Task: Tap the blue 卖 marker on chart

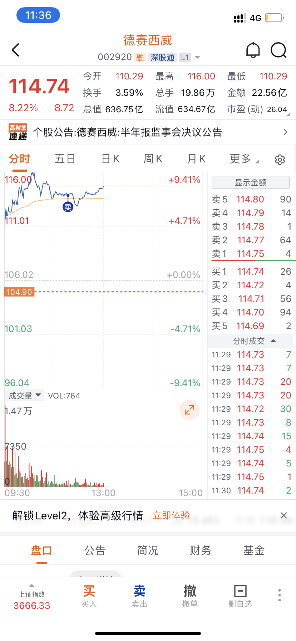Action: coord(68,206)
